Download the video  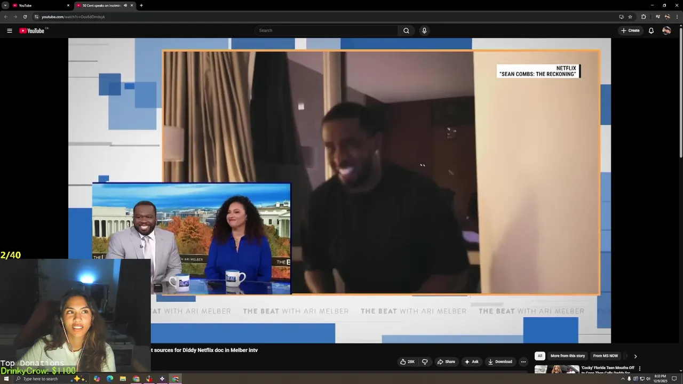click(x=500, y=362)
